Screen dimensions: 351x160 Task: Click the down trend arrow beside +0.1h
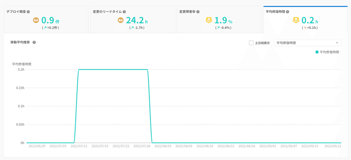(304, 28)
